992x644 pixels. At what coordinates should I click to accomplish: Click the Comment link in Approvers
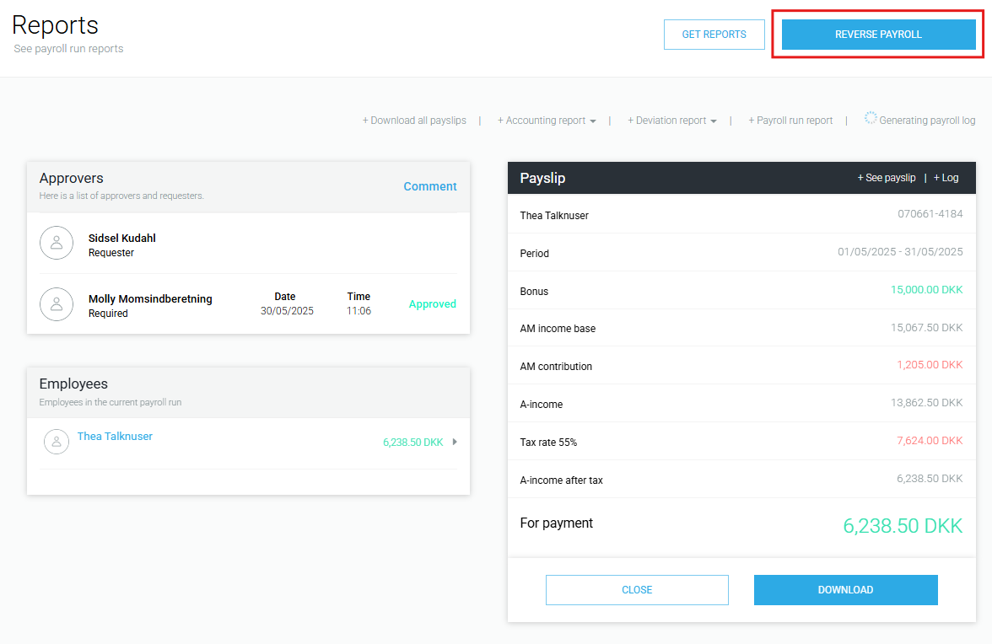pyautogui.click(x=429, y=186)
